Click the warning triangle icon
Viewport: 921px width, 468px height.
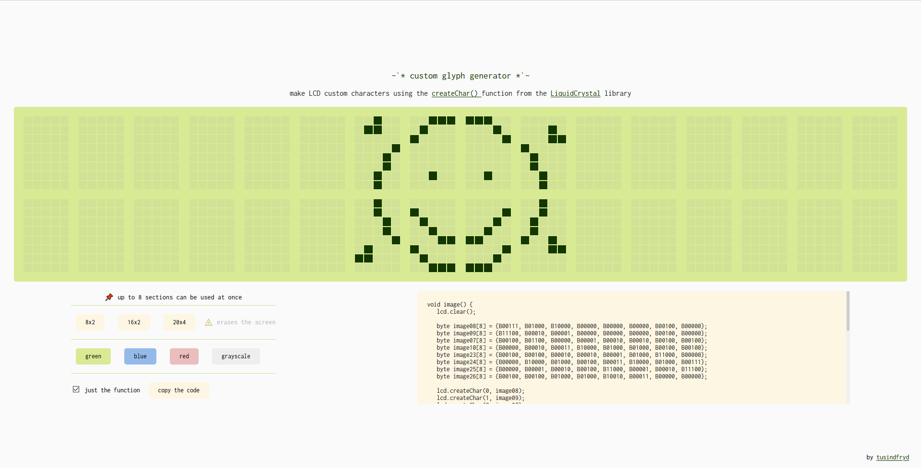tap(209, 322)
